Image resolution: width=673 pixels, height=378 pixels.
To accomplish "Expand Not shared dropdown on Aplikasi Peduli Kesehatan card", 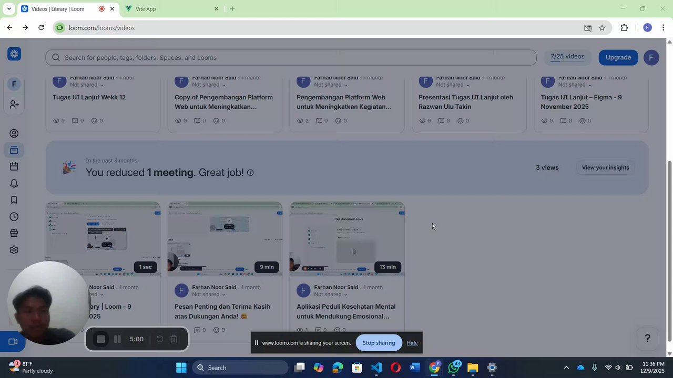I will (x=331, y=295).
